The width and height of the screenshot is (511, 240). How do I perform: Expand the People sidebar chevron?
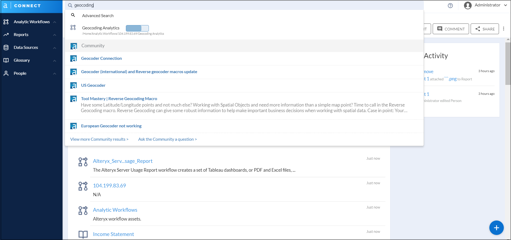tap(55, 74)
